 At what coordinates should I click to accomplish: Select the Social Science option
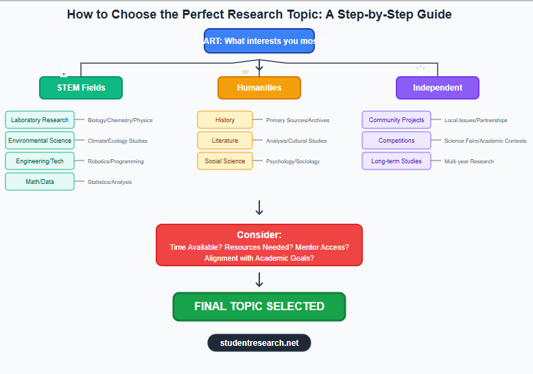pos(225,161)
